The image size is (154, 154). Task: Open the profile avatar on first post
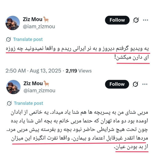click(x=13, y=23)
